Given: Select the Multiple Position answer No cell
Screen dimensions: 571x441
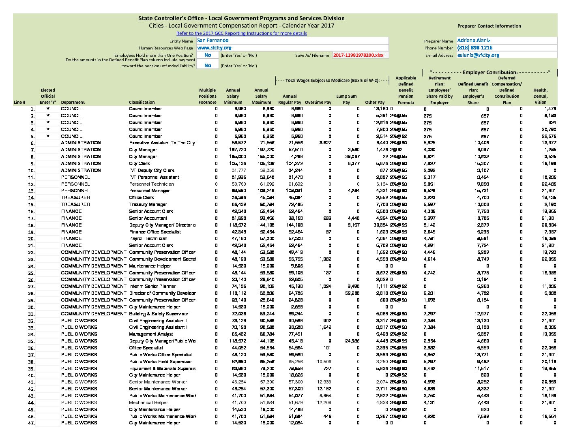Looking at the screenshot, I should coord(208,55).
